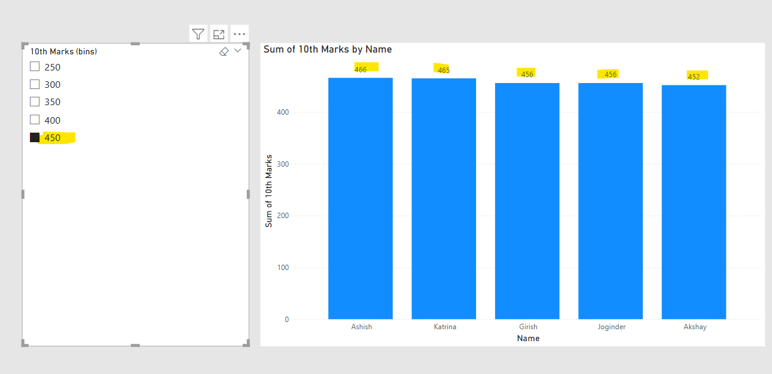Clear slicer selections with eraser icon
772x374 pixels.
224,51
